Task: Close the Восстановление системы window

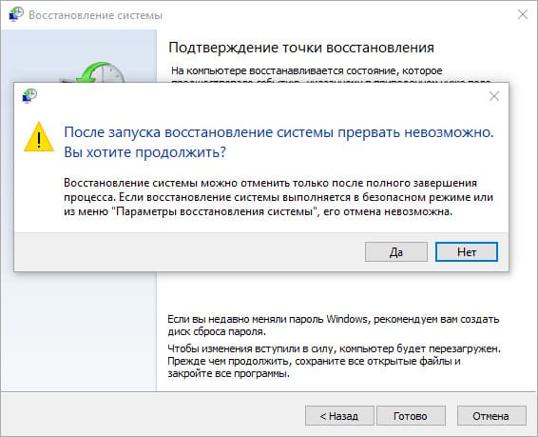Action: pos(523,14)
